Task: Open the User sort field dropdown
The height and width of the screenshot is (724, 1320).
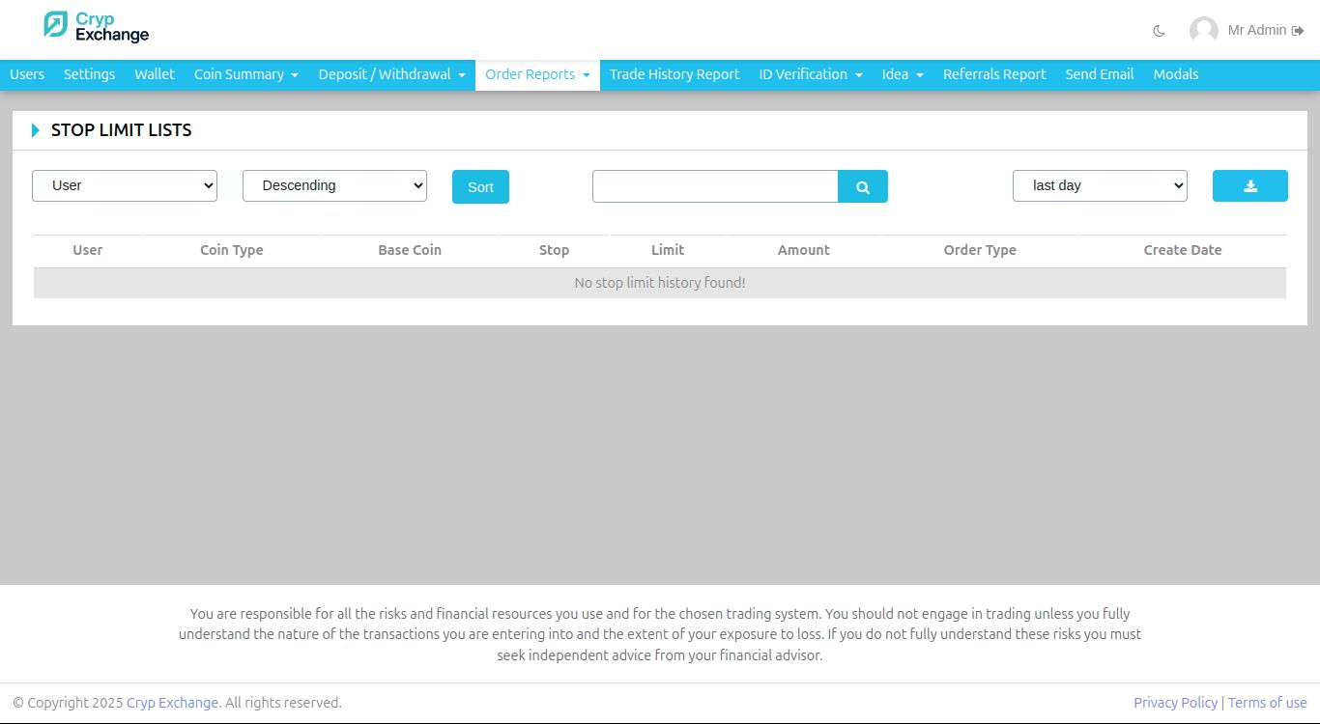Action: (x=125, y=185)
